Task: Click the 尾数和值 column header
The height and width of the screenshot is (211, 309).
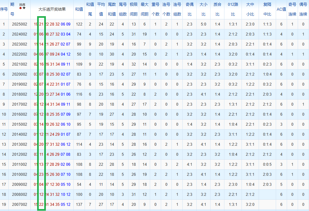Action: tap(112, 9)
